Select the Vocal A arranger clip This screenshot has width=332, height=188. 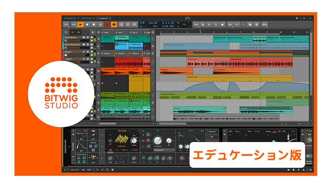click(200, 110)
